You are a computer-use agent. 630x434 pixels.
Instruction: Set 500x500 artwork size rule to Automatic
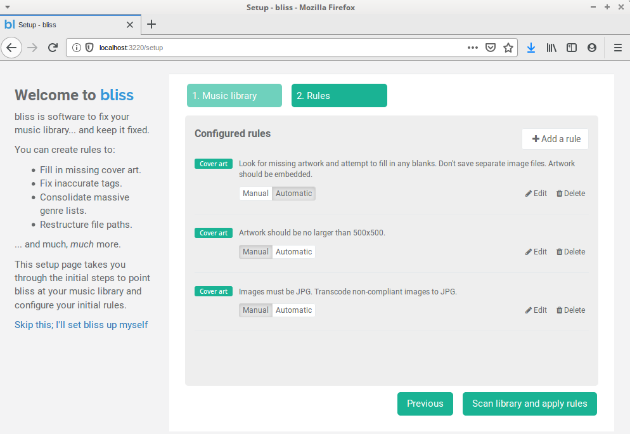(293, 252)
